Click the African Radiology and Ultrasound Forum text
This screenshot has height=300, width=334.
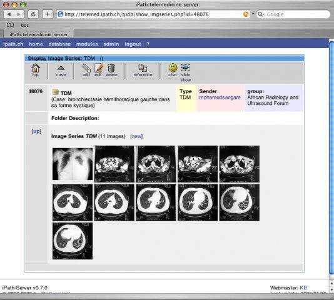273,100
